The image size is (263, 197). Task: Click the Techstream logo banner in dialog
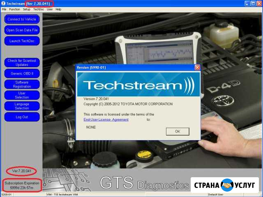click(x=138, y=84)
